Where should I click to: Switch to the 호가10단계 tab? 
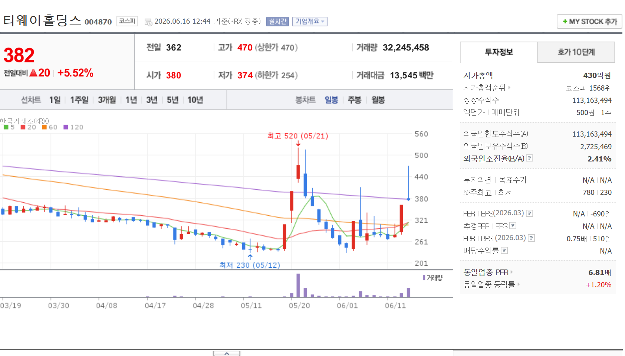576,52
